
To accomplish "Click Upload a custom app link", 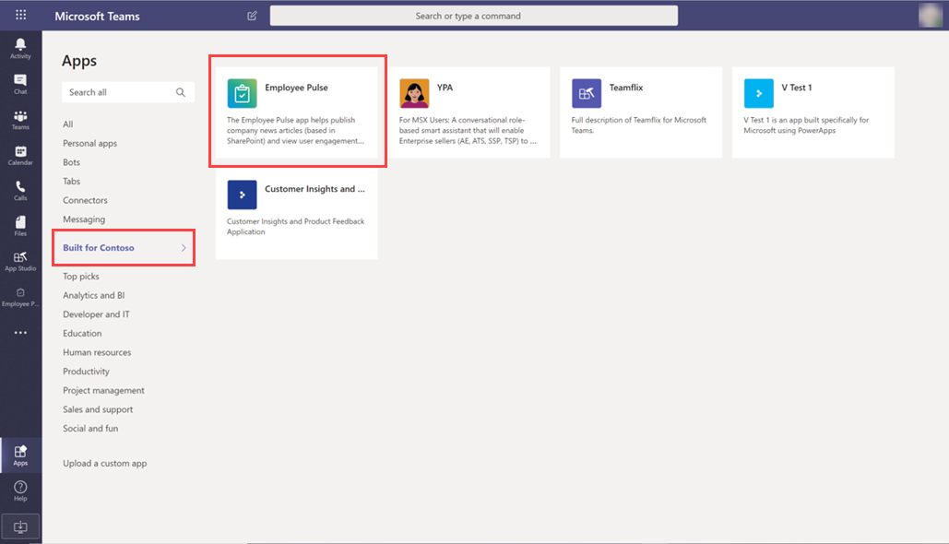I will (x=105, y=464).
